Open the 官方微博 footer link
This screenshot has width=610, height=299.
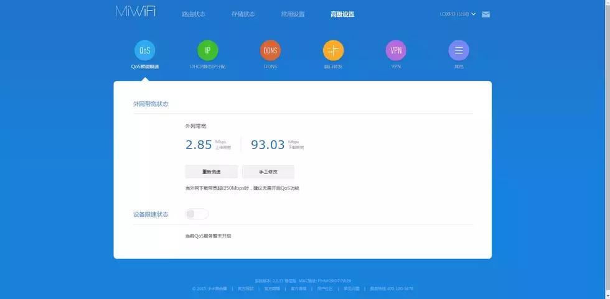(x=273, y=289)
